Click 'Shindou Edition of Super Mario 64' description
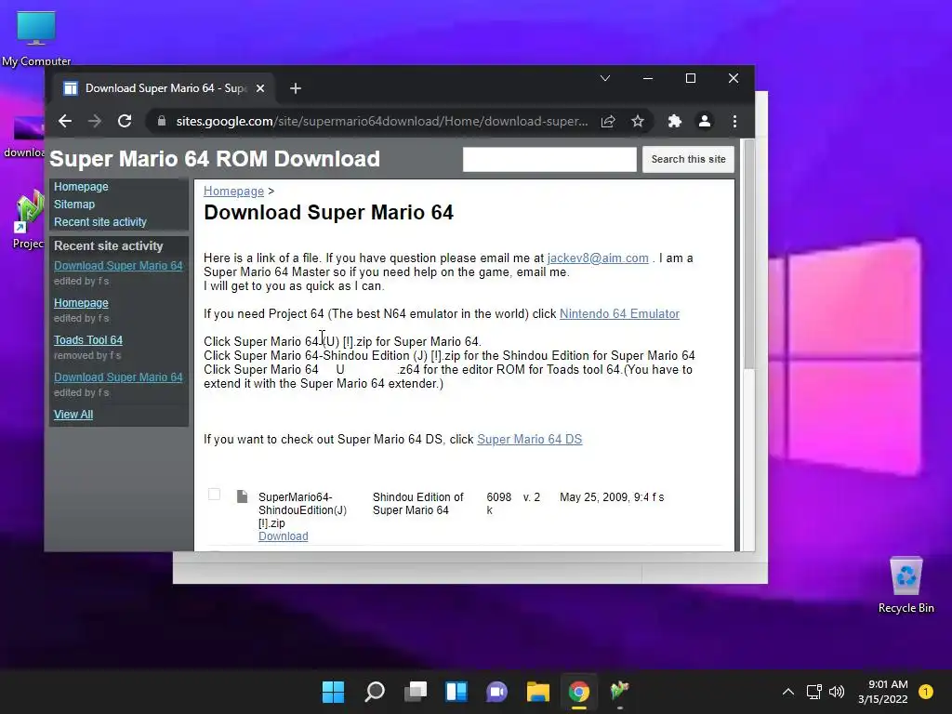The image size is (952, 714). click(x=417, y=503)
